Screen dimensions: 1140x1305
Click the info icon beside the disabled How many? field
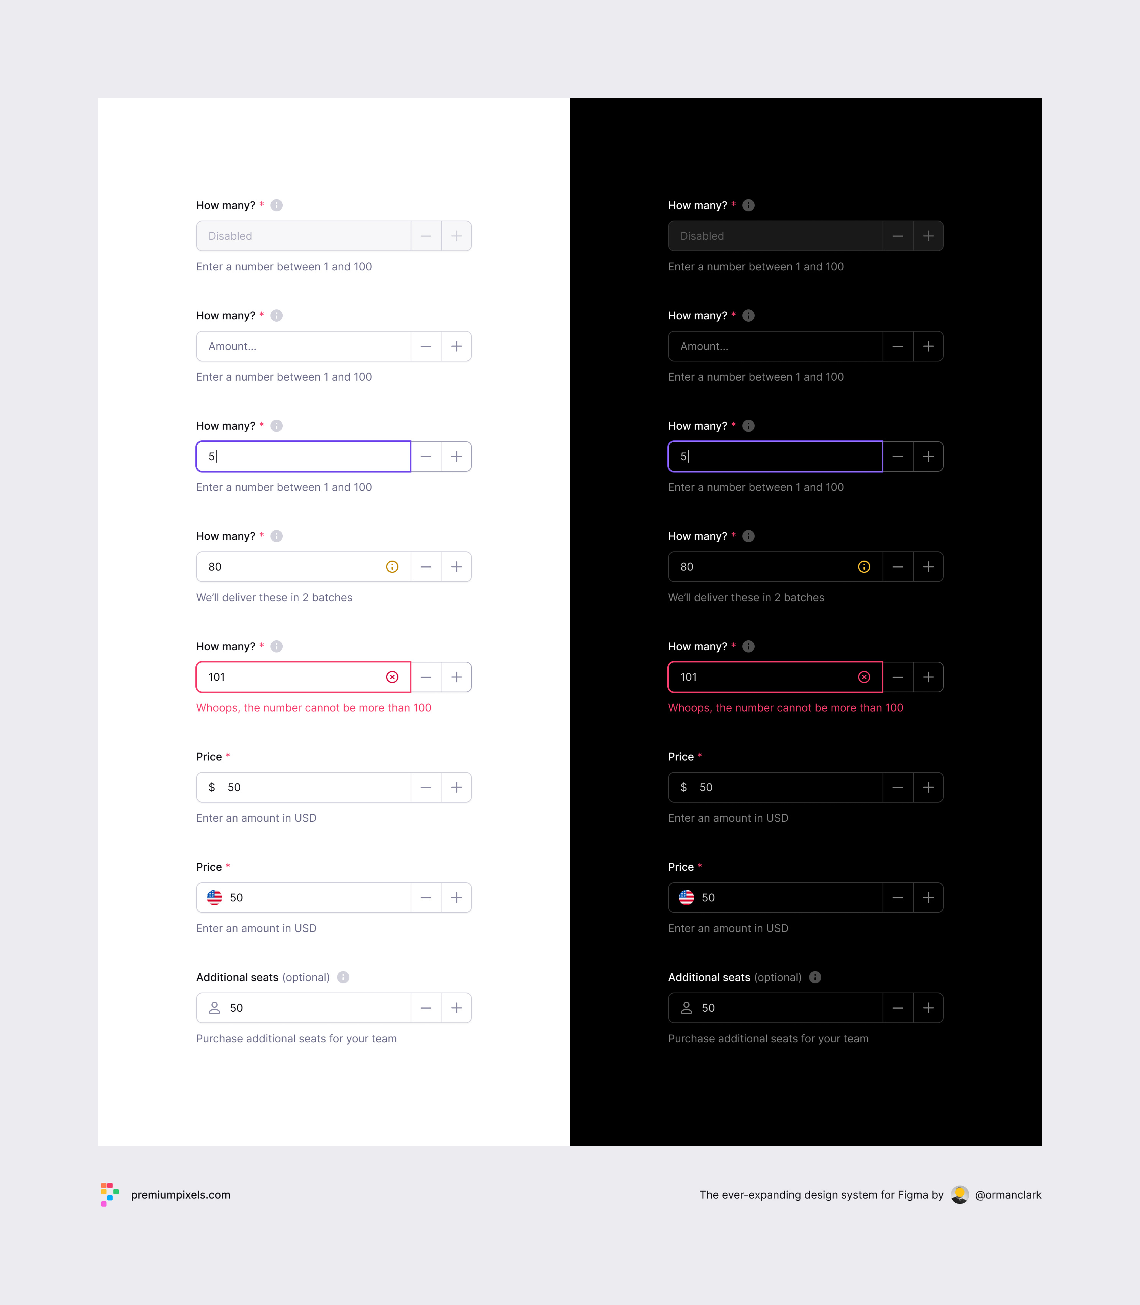tap(276, 205)
